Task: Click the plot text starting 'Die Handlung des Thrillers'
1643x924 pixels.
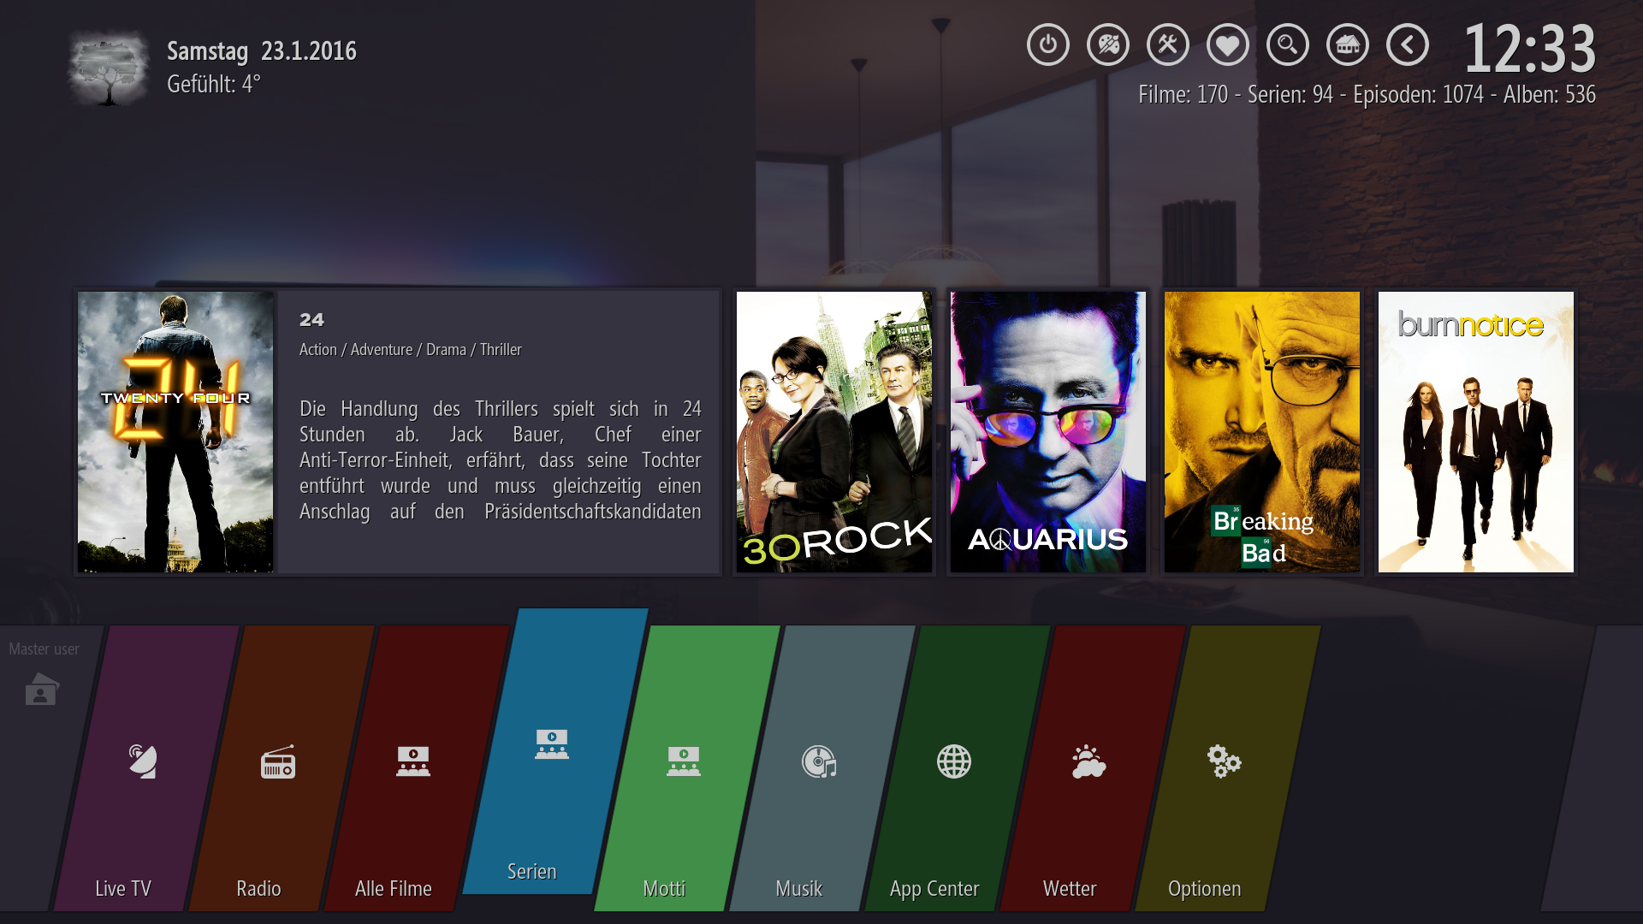Action: coord(501,460)
